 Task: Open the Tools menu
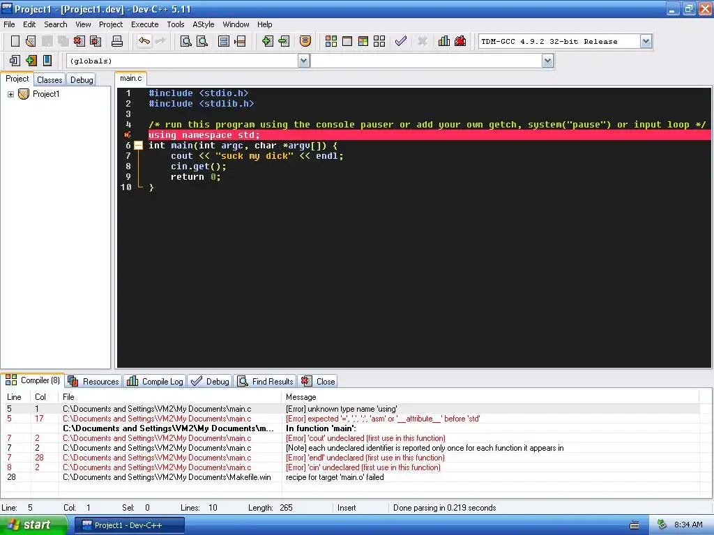coord(175,24)
